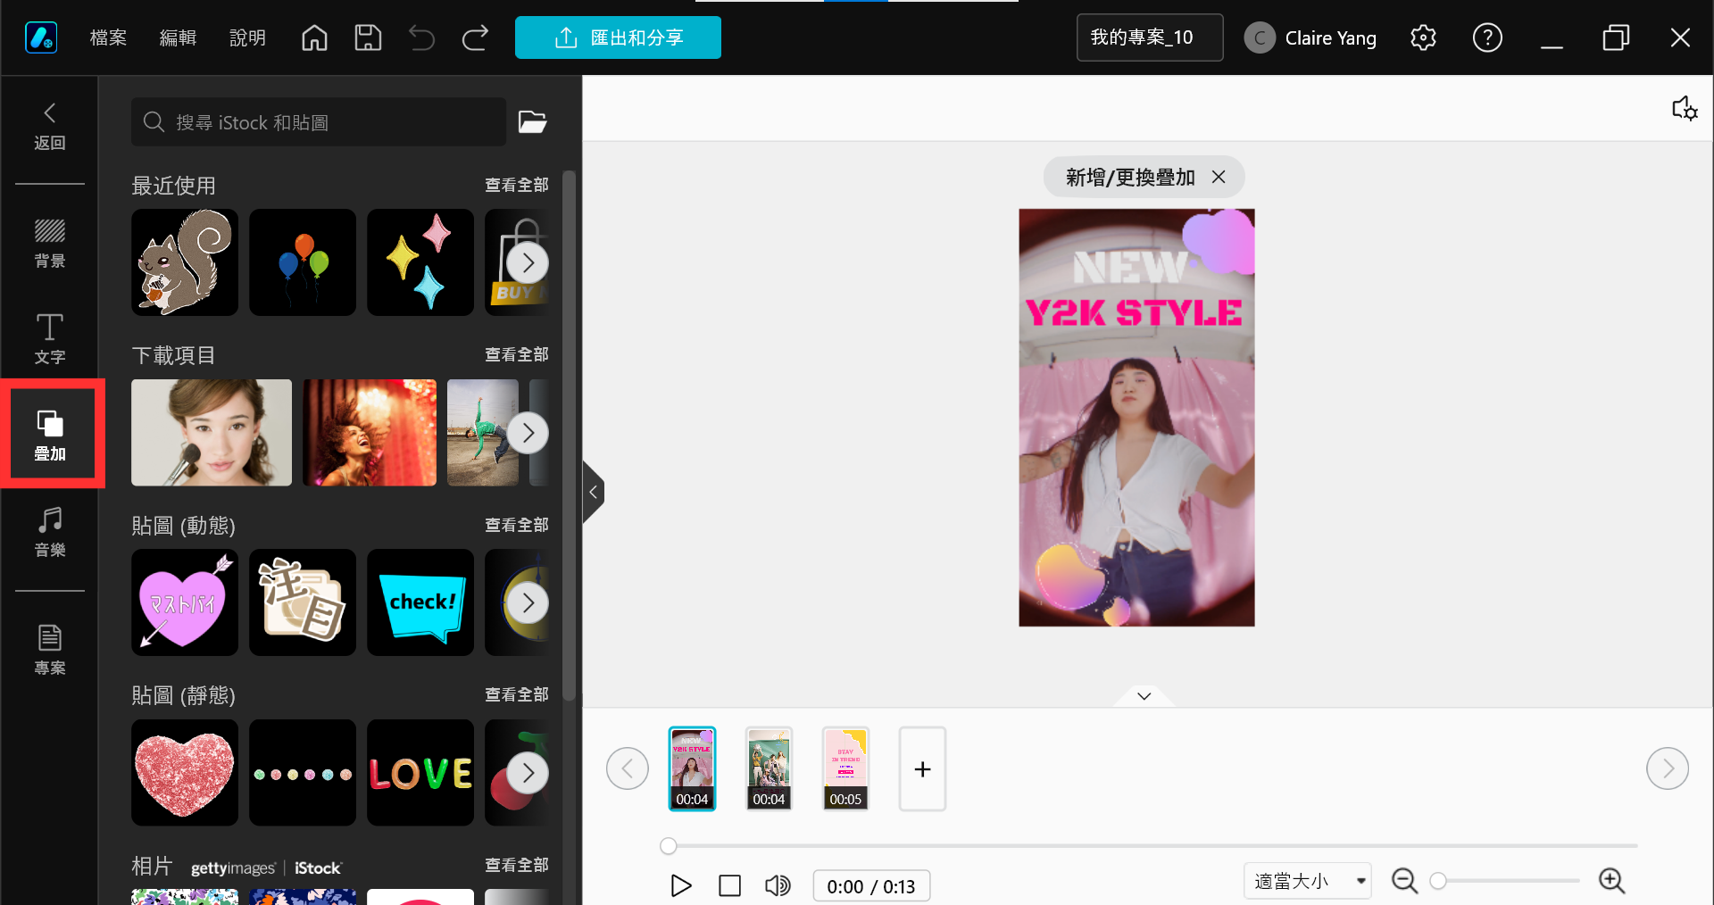Open the 編輯 menu
Image resolution: width=1714 pixels, height=905 pixels.
178,37
